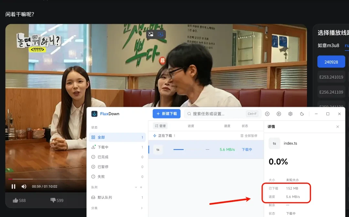Image resolution: width=349 pixels, height=217 pixels.
Task: Pause all via 全部暂停
Action: pyautogui.click(x=249, y=136)
